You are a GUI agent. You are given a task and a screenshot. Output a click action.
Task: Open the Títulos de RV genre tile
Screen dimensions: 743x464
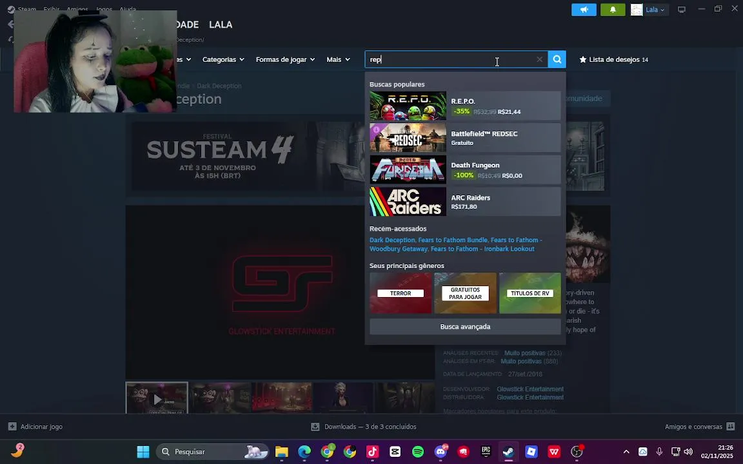pos(530,293)
